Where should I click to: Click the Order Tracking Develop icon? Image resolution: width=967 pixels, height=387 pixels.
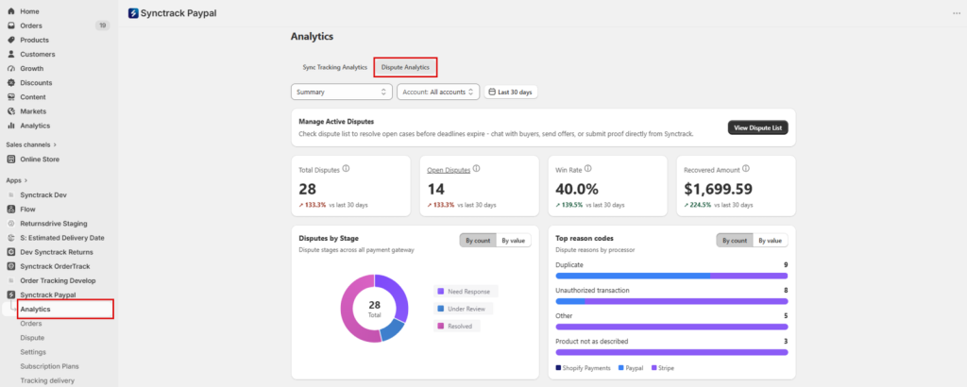click(11, 280)
